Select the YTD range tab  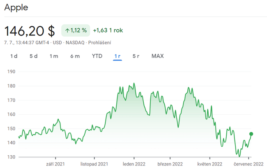[97, 56]
